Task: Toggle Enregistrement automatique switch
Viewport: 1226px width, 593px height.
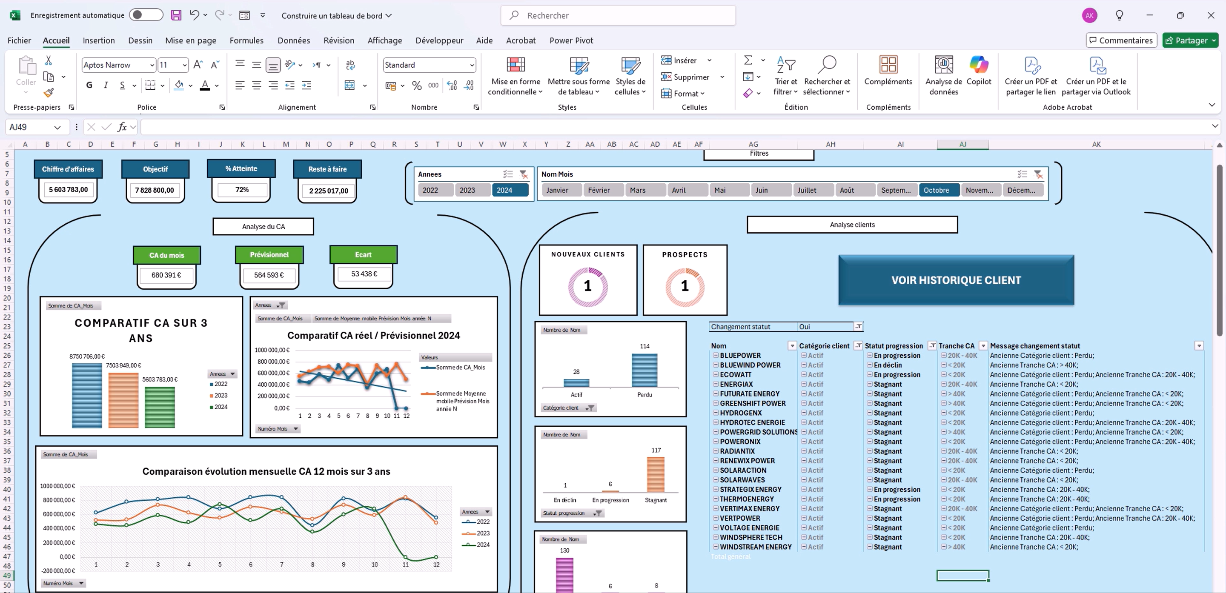Action: point(146,15)
